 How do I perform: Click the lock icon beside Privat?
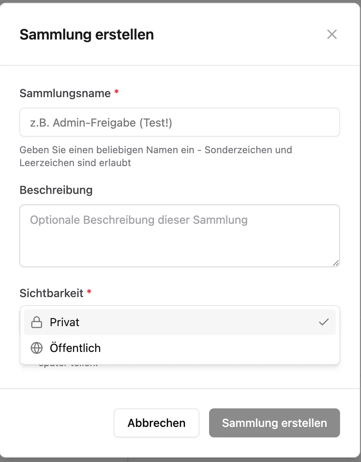coord(37,323)
